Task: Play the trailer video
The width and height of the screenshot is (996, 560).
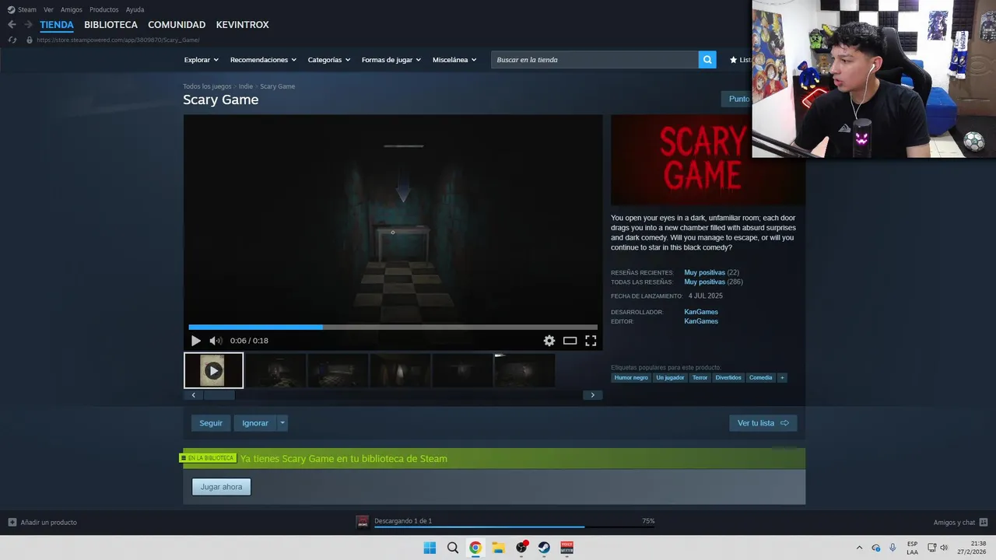Action: pyautogui.click(x=195, y=341)
